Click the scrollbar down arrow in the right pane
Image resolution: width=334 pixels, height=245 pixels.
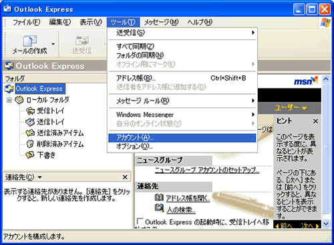[326, 224]
